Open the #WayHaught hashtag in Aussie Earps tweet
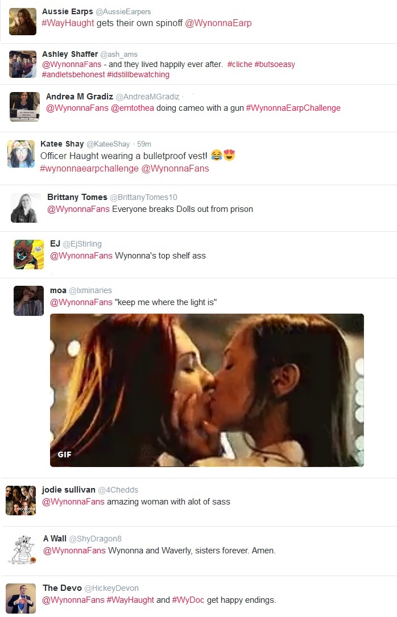The width and height of the screenshot is (397, 617). coord(68,23)
